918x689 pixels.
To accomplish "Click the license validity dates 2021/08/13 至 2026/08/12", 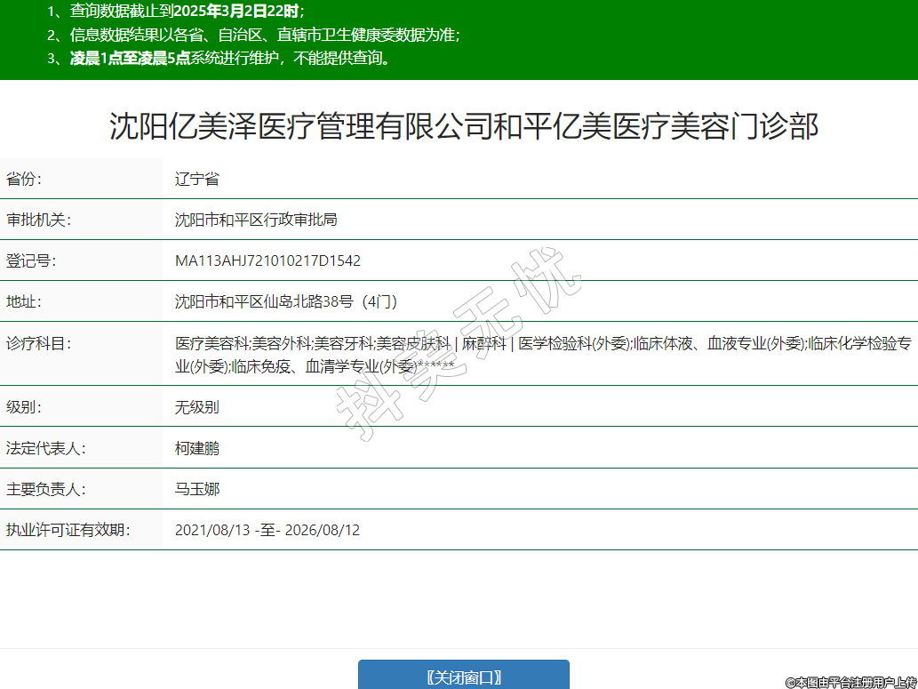I will point(267,530).
